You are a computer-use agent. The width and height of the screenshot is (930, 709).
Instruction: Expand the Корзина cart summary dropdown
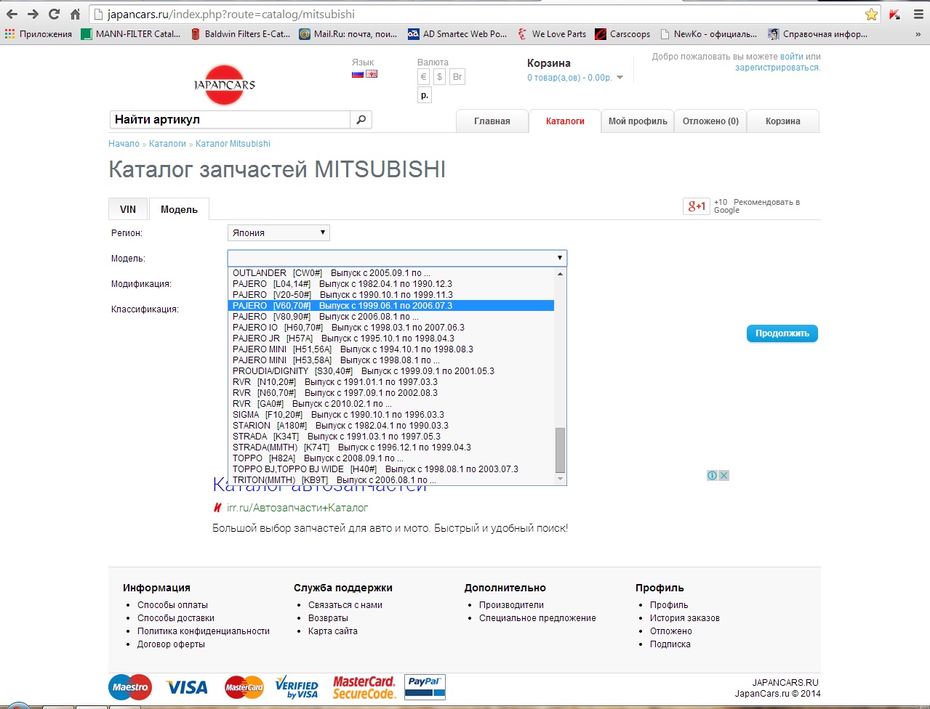tap(620, 78)
